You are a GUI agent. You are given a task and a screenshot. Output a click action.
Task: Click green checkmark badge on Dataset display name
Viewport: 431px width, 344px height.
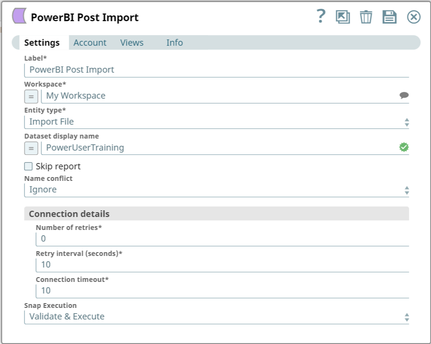[404, 147]
